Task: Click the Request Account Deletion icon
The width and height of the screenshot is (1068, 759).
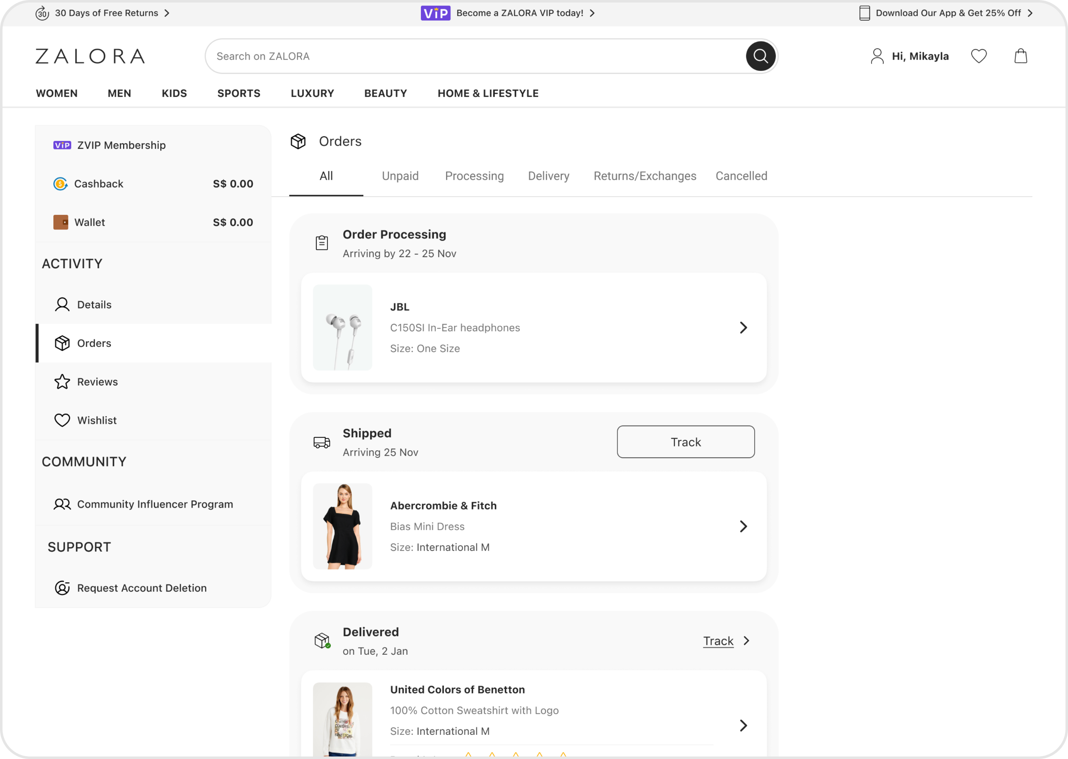Action: (x=62, y=588)
